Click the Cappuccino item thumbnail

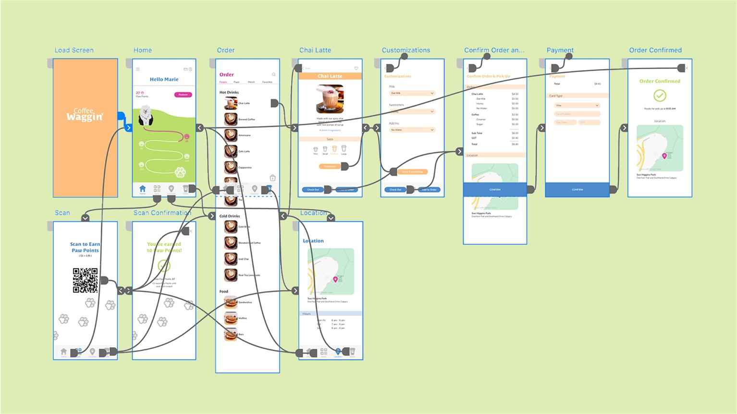pyautogui.click(x=231, y=167)
